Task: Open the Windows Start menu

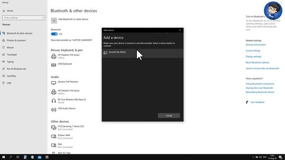Action: coord(4,157)
